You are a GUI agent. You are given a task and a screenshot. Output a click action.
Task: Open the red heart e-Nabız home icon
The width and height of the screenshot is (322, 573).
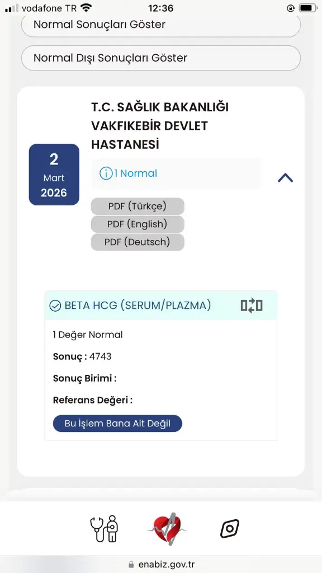[x=167, y=529]
